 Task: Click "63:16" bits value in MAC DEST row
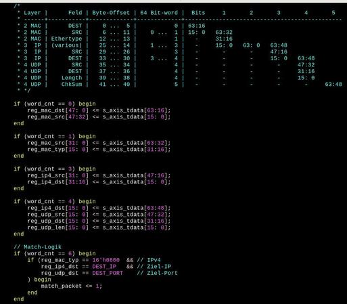pos(197,26)
